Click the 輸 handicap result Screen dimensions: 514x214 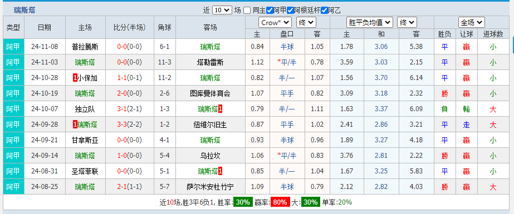point(466,110)
